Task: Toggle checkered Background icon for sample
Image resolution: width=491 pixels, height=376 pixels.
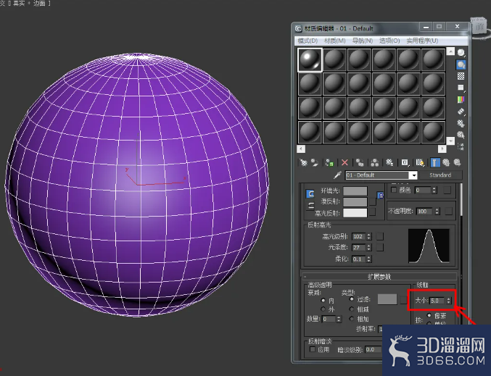Action: (461, 76)
